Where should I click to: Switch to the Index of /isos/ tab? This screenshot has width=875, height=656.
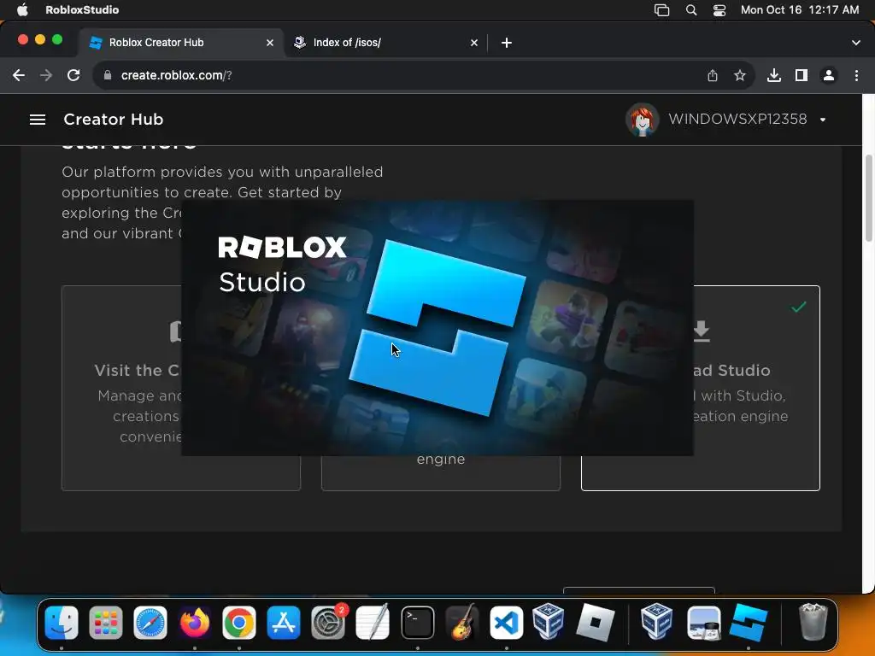pyautogui.click(x=385, y=43)
